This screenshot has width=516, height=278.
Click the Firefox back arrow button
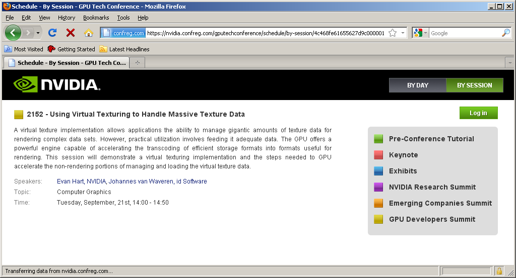coord(14,33)
